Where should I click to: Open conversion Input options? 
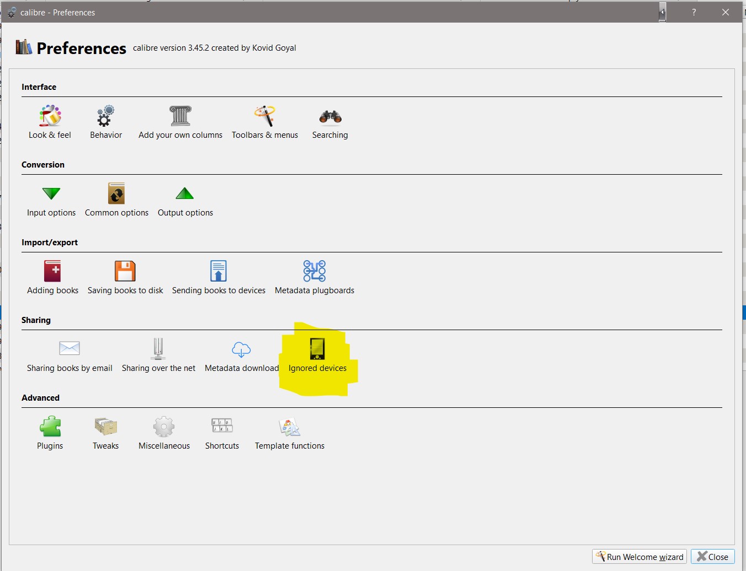(51, 200)
